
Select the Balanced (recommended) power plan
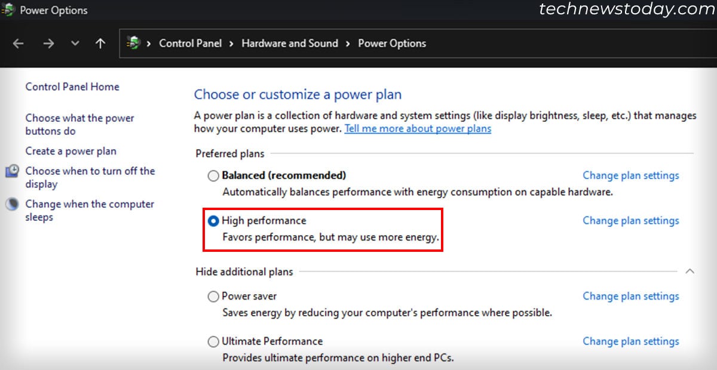213,175
